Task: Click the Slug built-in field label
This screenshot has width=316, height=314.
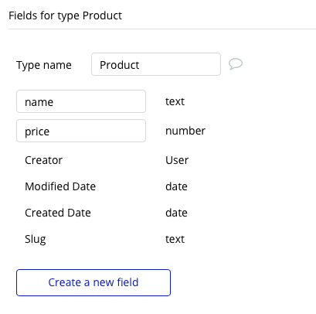Action: 36,239
